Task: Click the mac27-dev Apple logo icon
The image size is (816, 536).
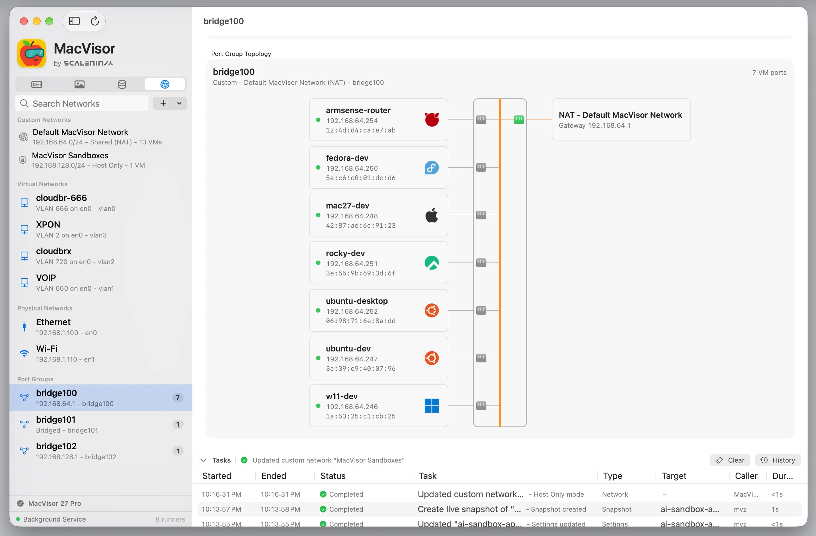Action: 432,215
